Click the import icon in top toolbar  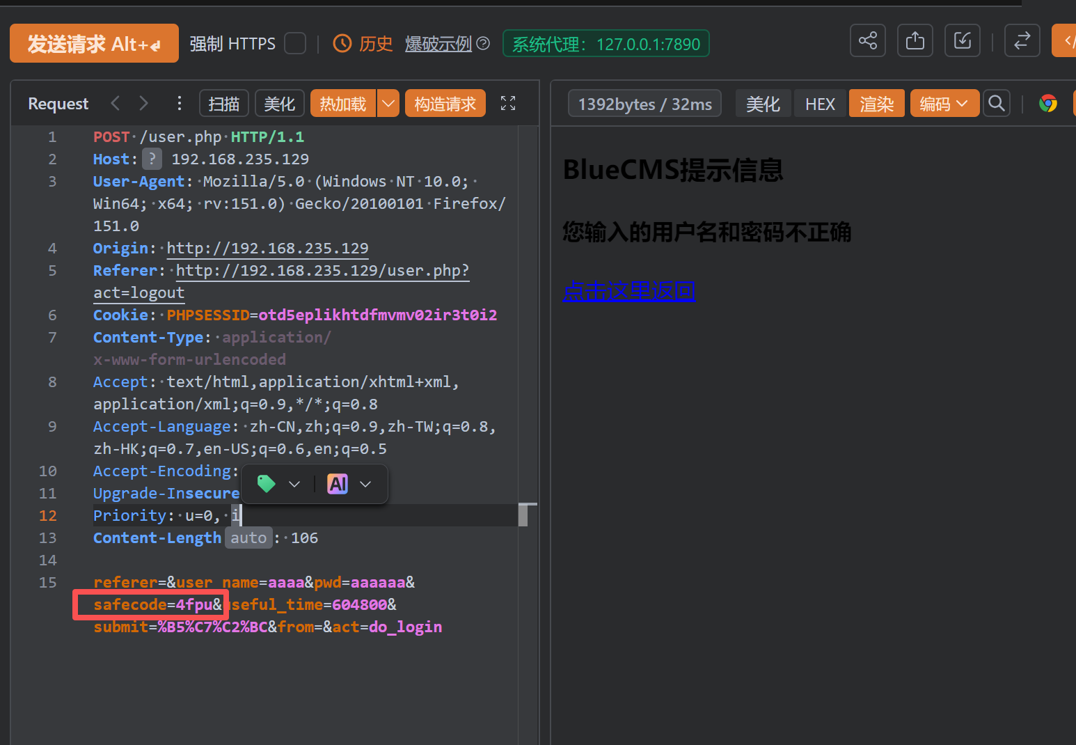963,40
